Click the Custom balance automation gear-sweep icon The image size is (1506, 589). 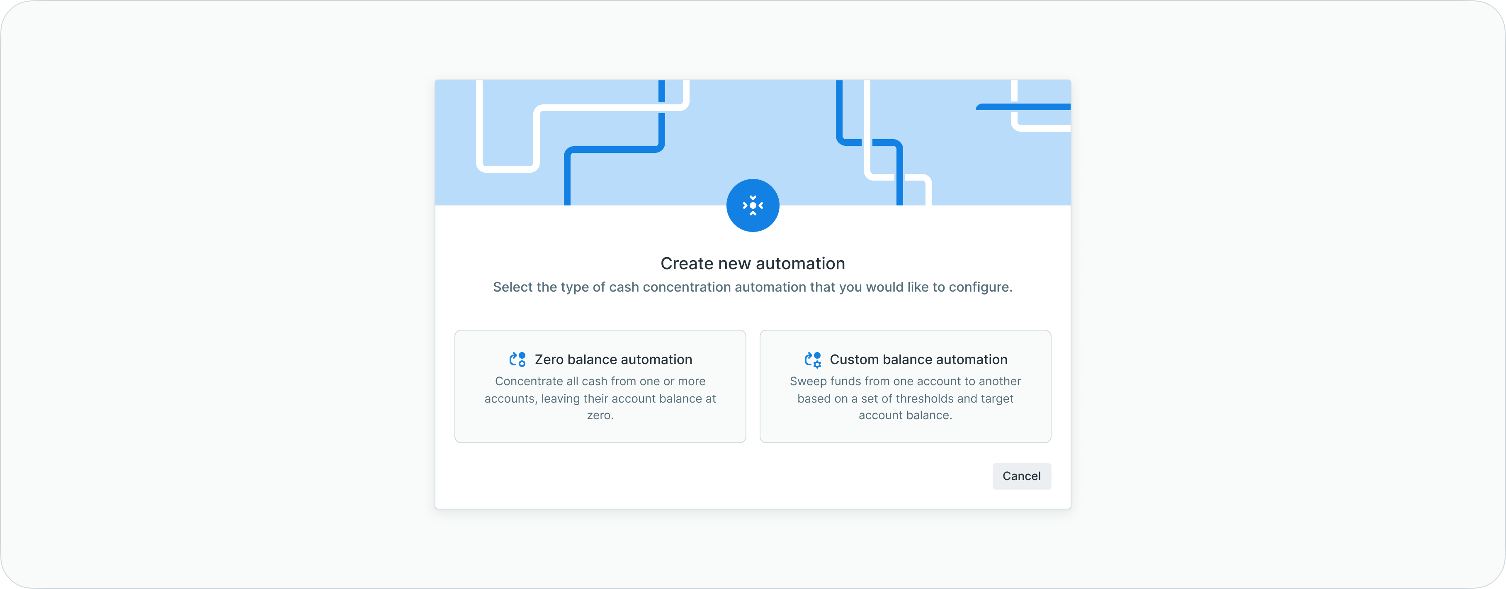(x=813, y=360)
